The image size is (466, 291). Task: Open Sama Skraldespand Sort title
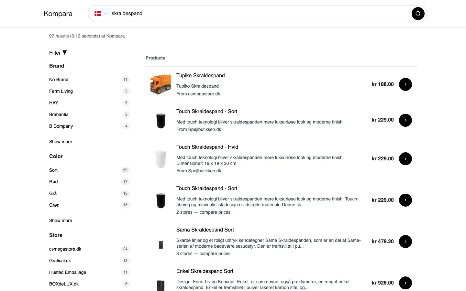[x=205, y=230]
